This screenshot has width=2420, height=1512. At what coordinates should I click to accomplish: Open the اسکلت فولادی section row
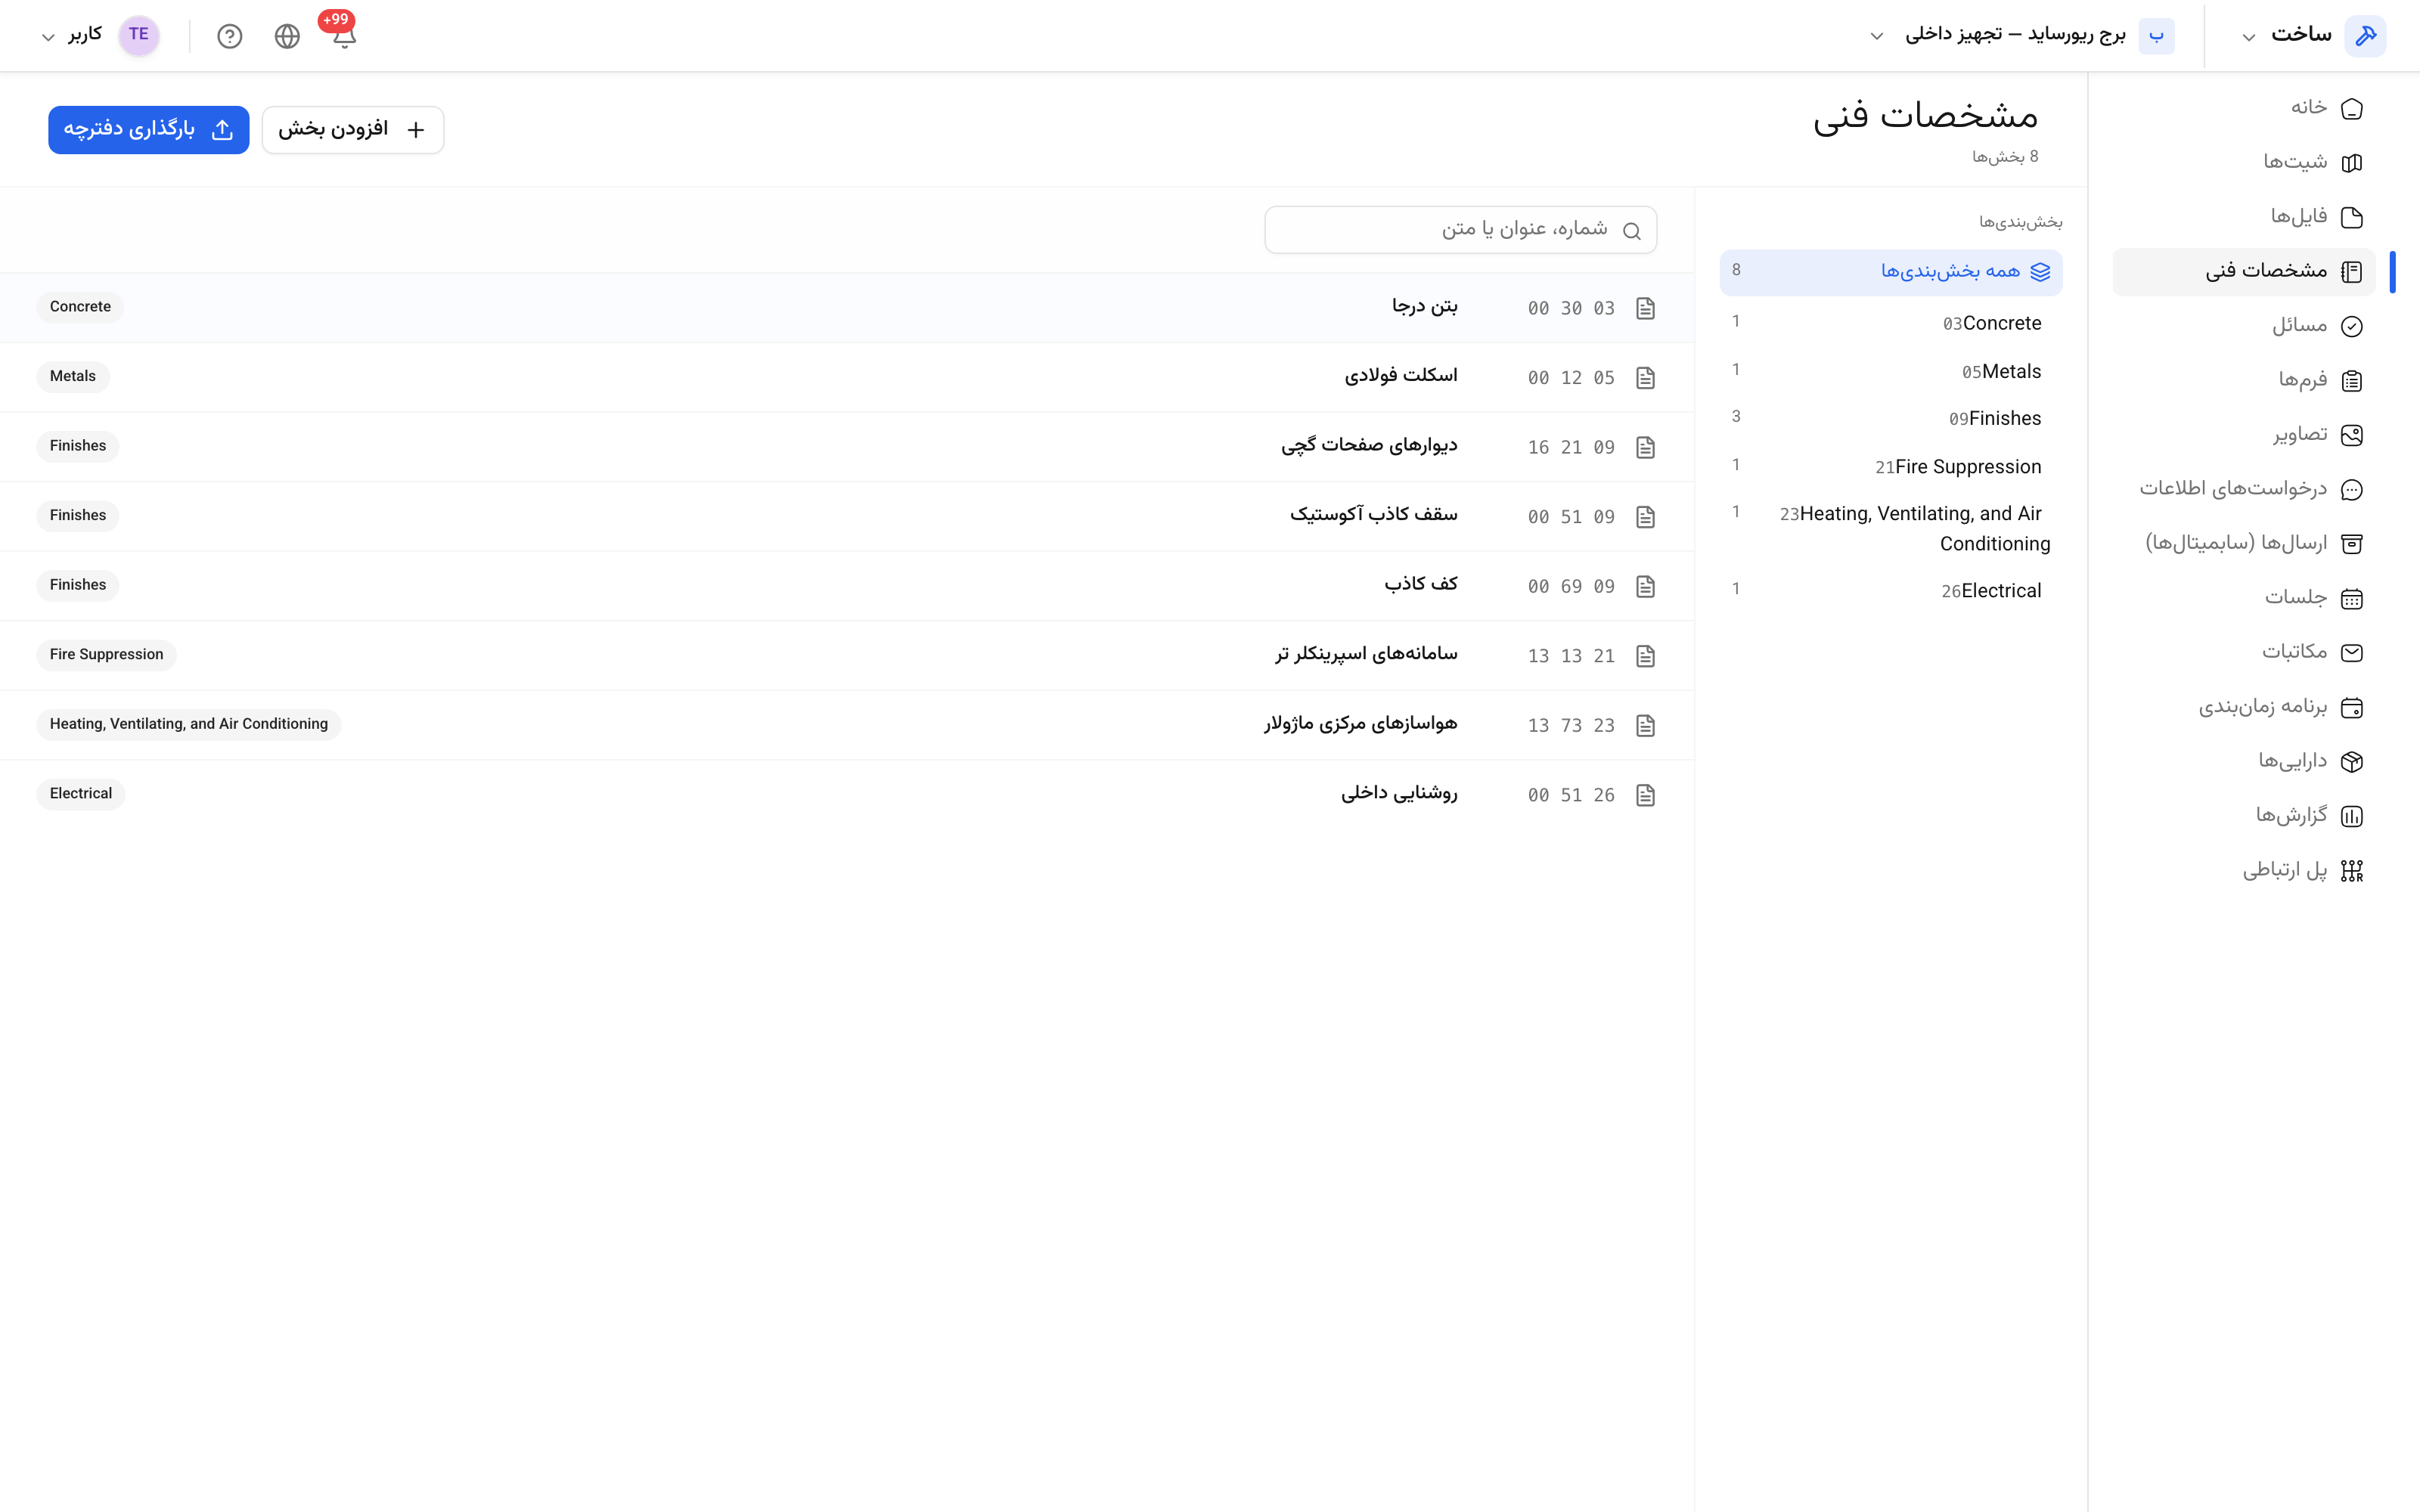[847, 377]
